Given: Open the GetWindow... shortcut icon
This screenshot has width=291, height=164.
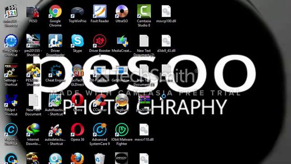Looking at the screenshot, I should pyautogui.click(x=122, y=71).
